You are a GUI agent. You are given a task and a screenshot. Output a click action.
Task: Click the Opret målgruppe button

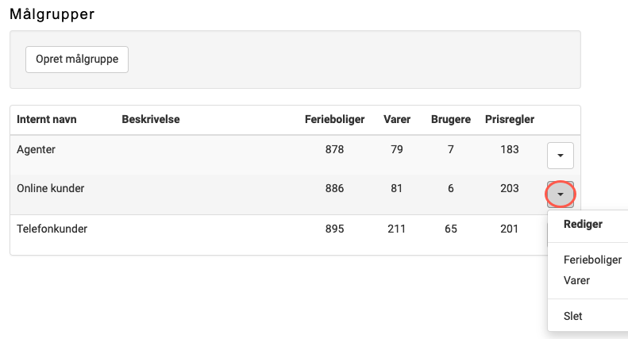pos(77,60)
